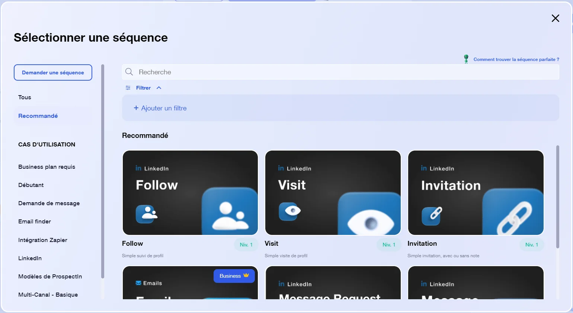The width and height of the screenshot is (573, 313).
Task: Open the 'Email finder' use case
Action: click(35, 222)
